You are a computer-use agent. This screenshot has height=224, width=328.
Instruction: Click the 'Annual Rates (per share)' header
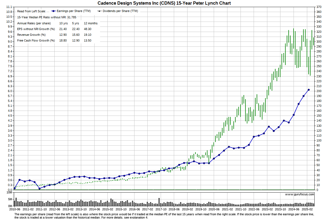click(34, 23)
